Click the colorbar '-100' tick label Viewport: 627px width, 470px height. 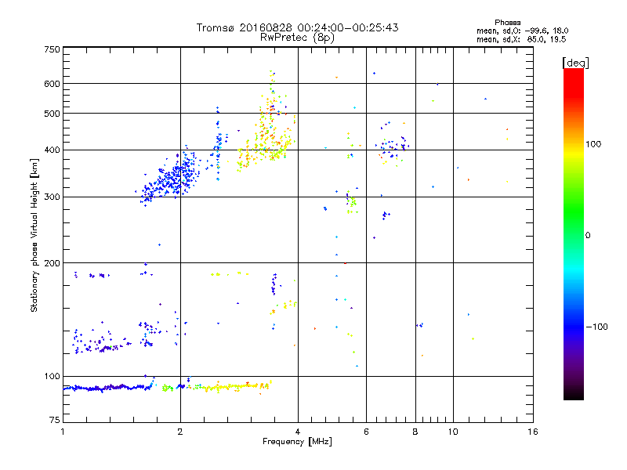(x=596, y=327)
